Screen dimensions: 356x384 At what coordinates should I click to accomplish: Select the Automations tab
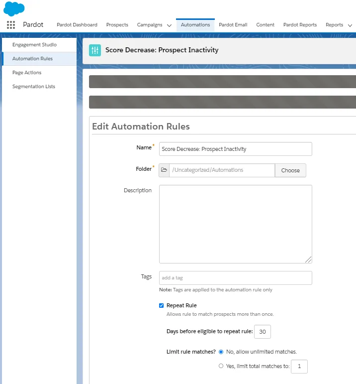[x=195, y=25]
